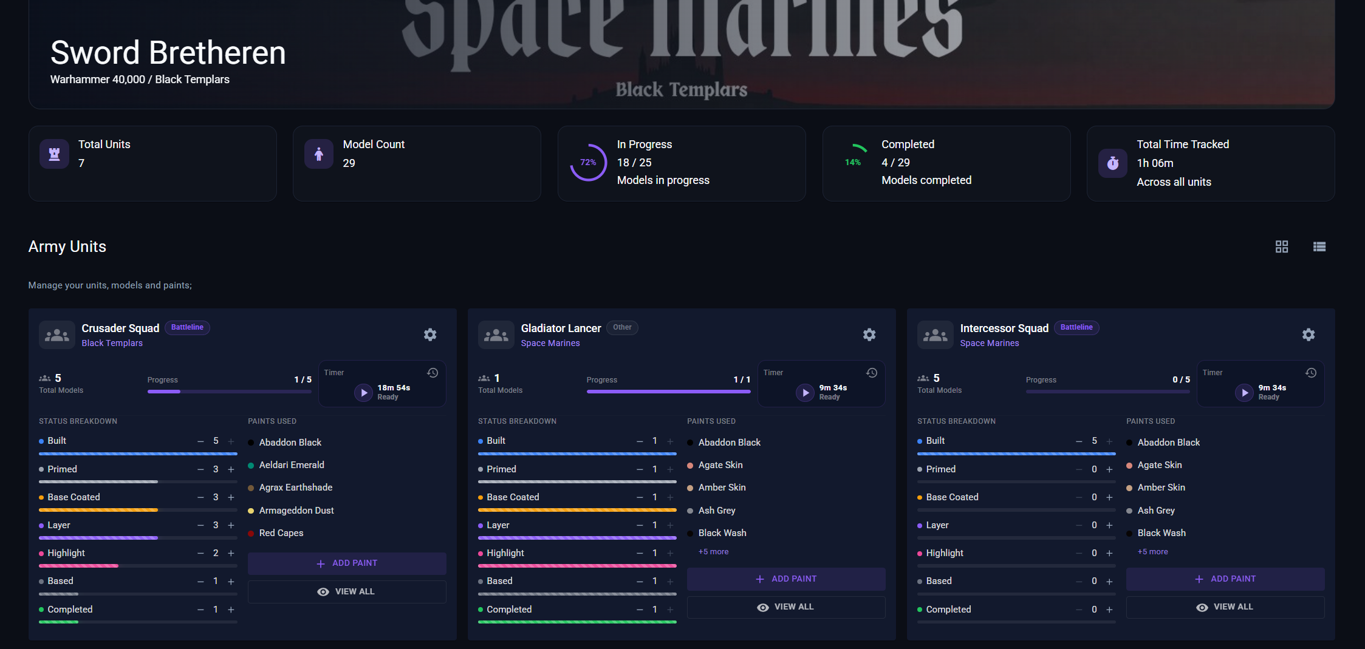Decrease Gladiator Lancer Completed count

click(640, 610)
